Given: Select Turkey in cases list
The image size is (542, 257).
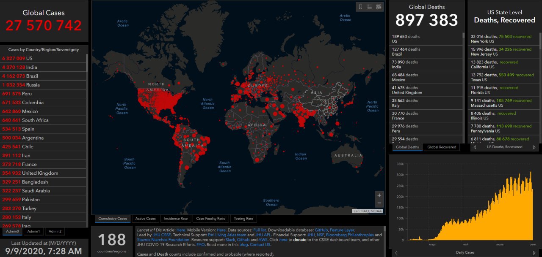Looking at the screenshot, I should click(43, 208).
